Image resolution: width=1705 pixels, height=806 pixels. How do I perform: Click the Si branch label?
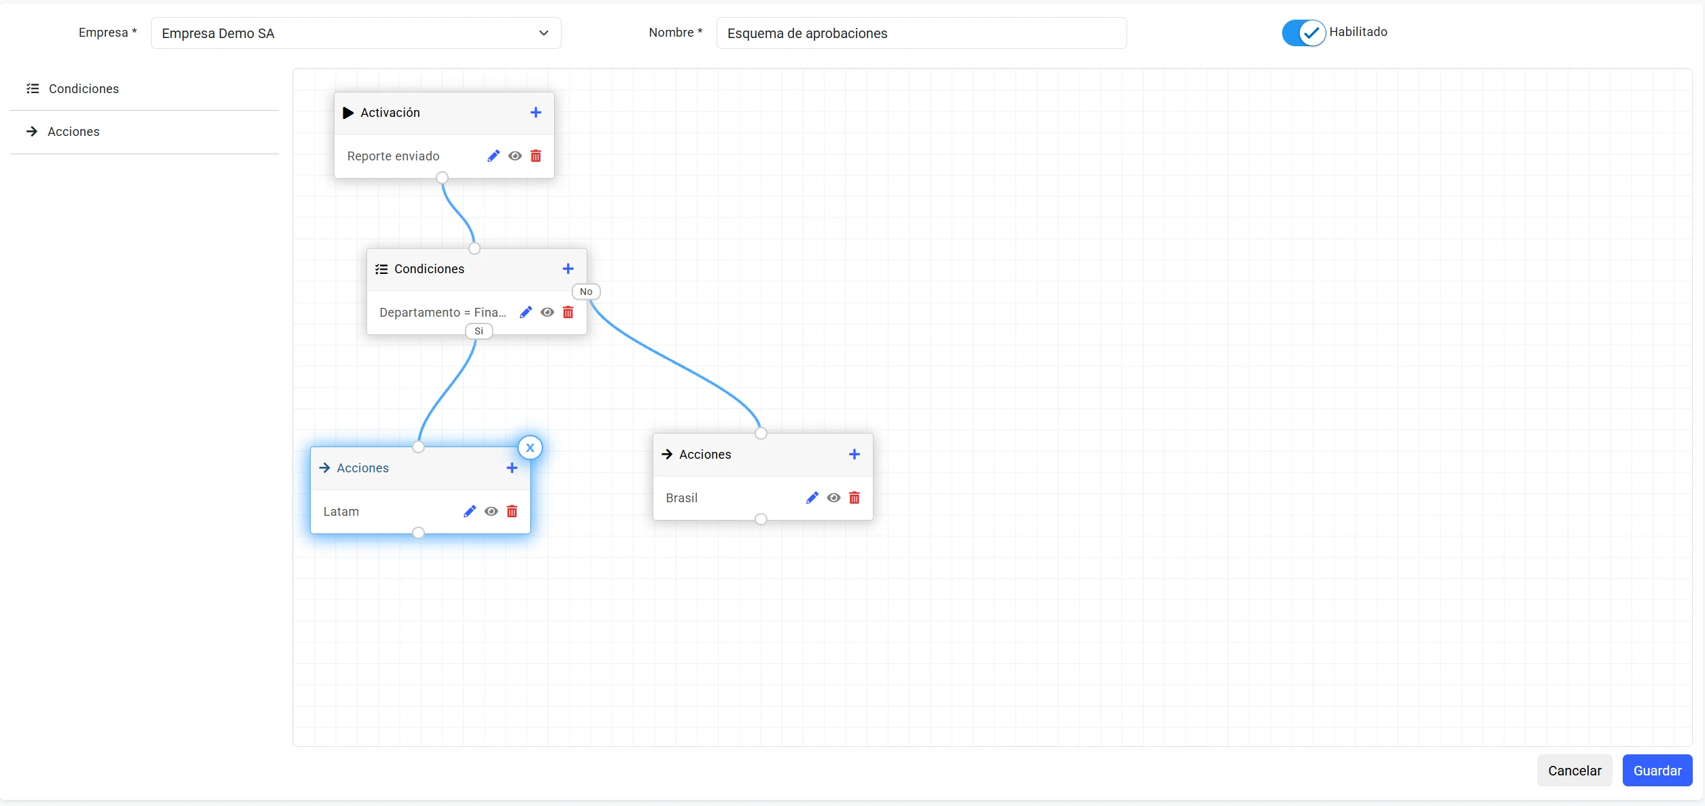tap(479, 332)
